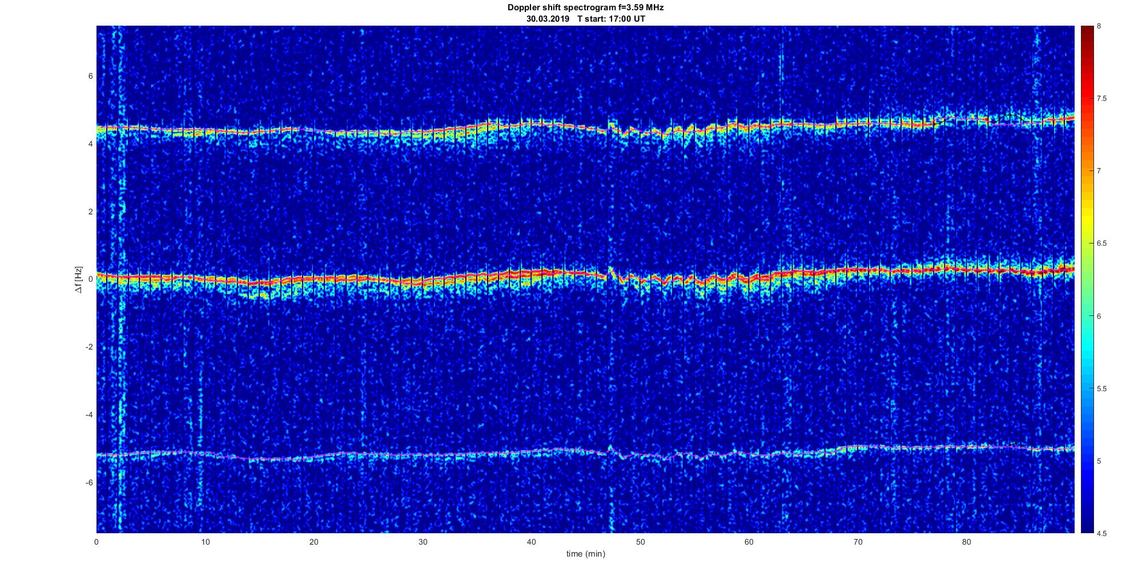
Task: Click the colorbar tick label '8'
Action: tap(1099, 26)
